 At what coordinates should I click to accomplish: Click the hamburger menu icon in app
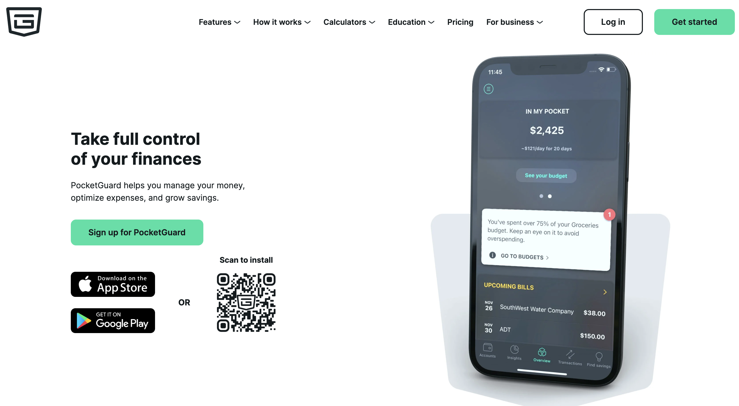pyautogui.click(x=489, y=89)
